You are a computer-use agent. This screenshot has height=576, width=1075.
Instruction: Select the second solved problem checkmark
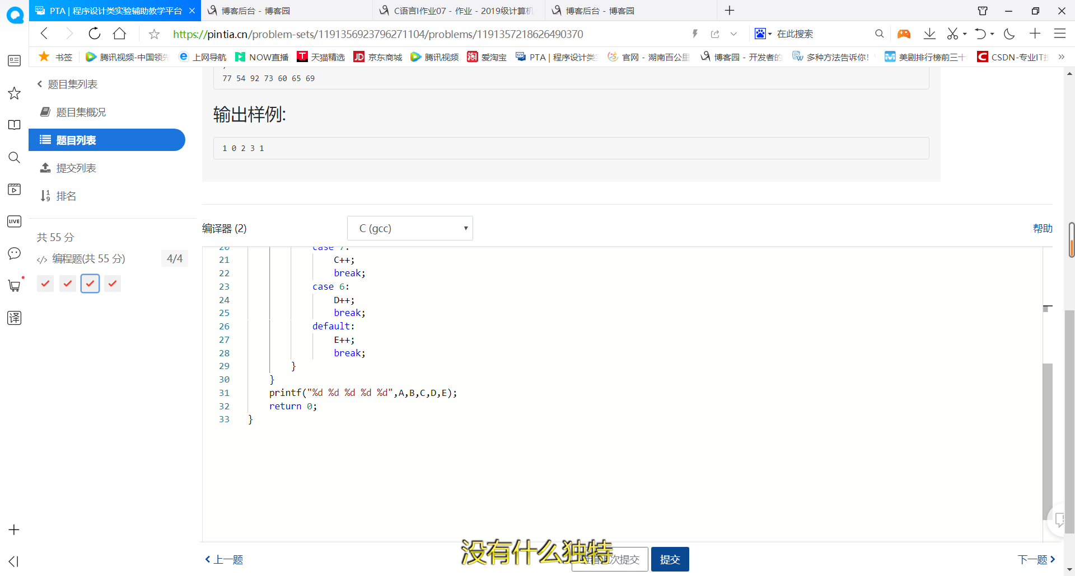tap(68, 284)
